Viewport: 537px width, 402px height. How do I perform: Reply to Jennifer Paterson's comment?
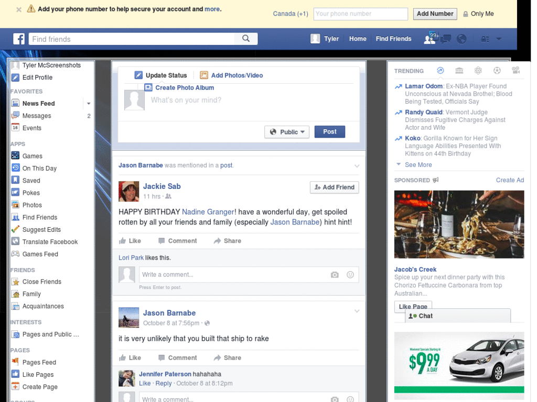pos(164,383)
